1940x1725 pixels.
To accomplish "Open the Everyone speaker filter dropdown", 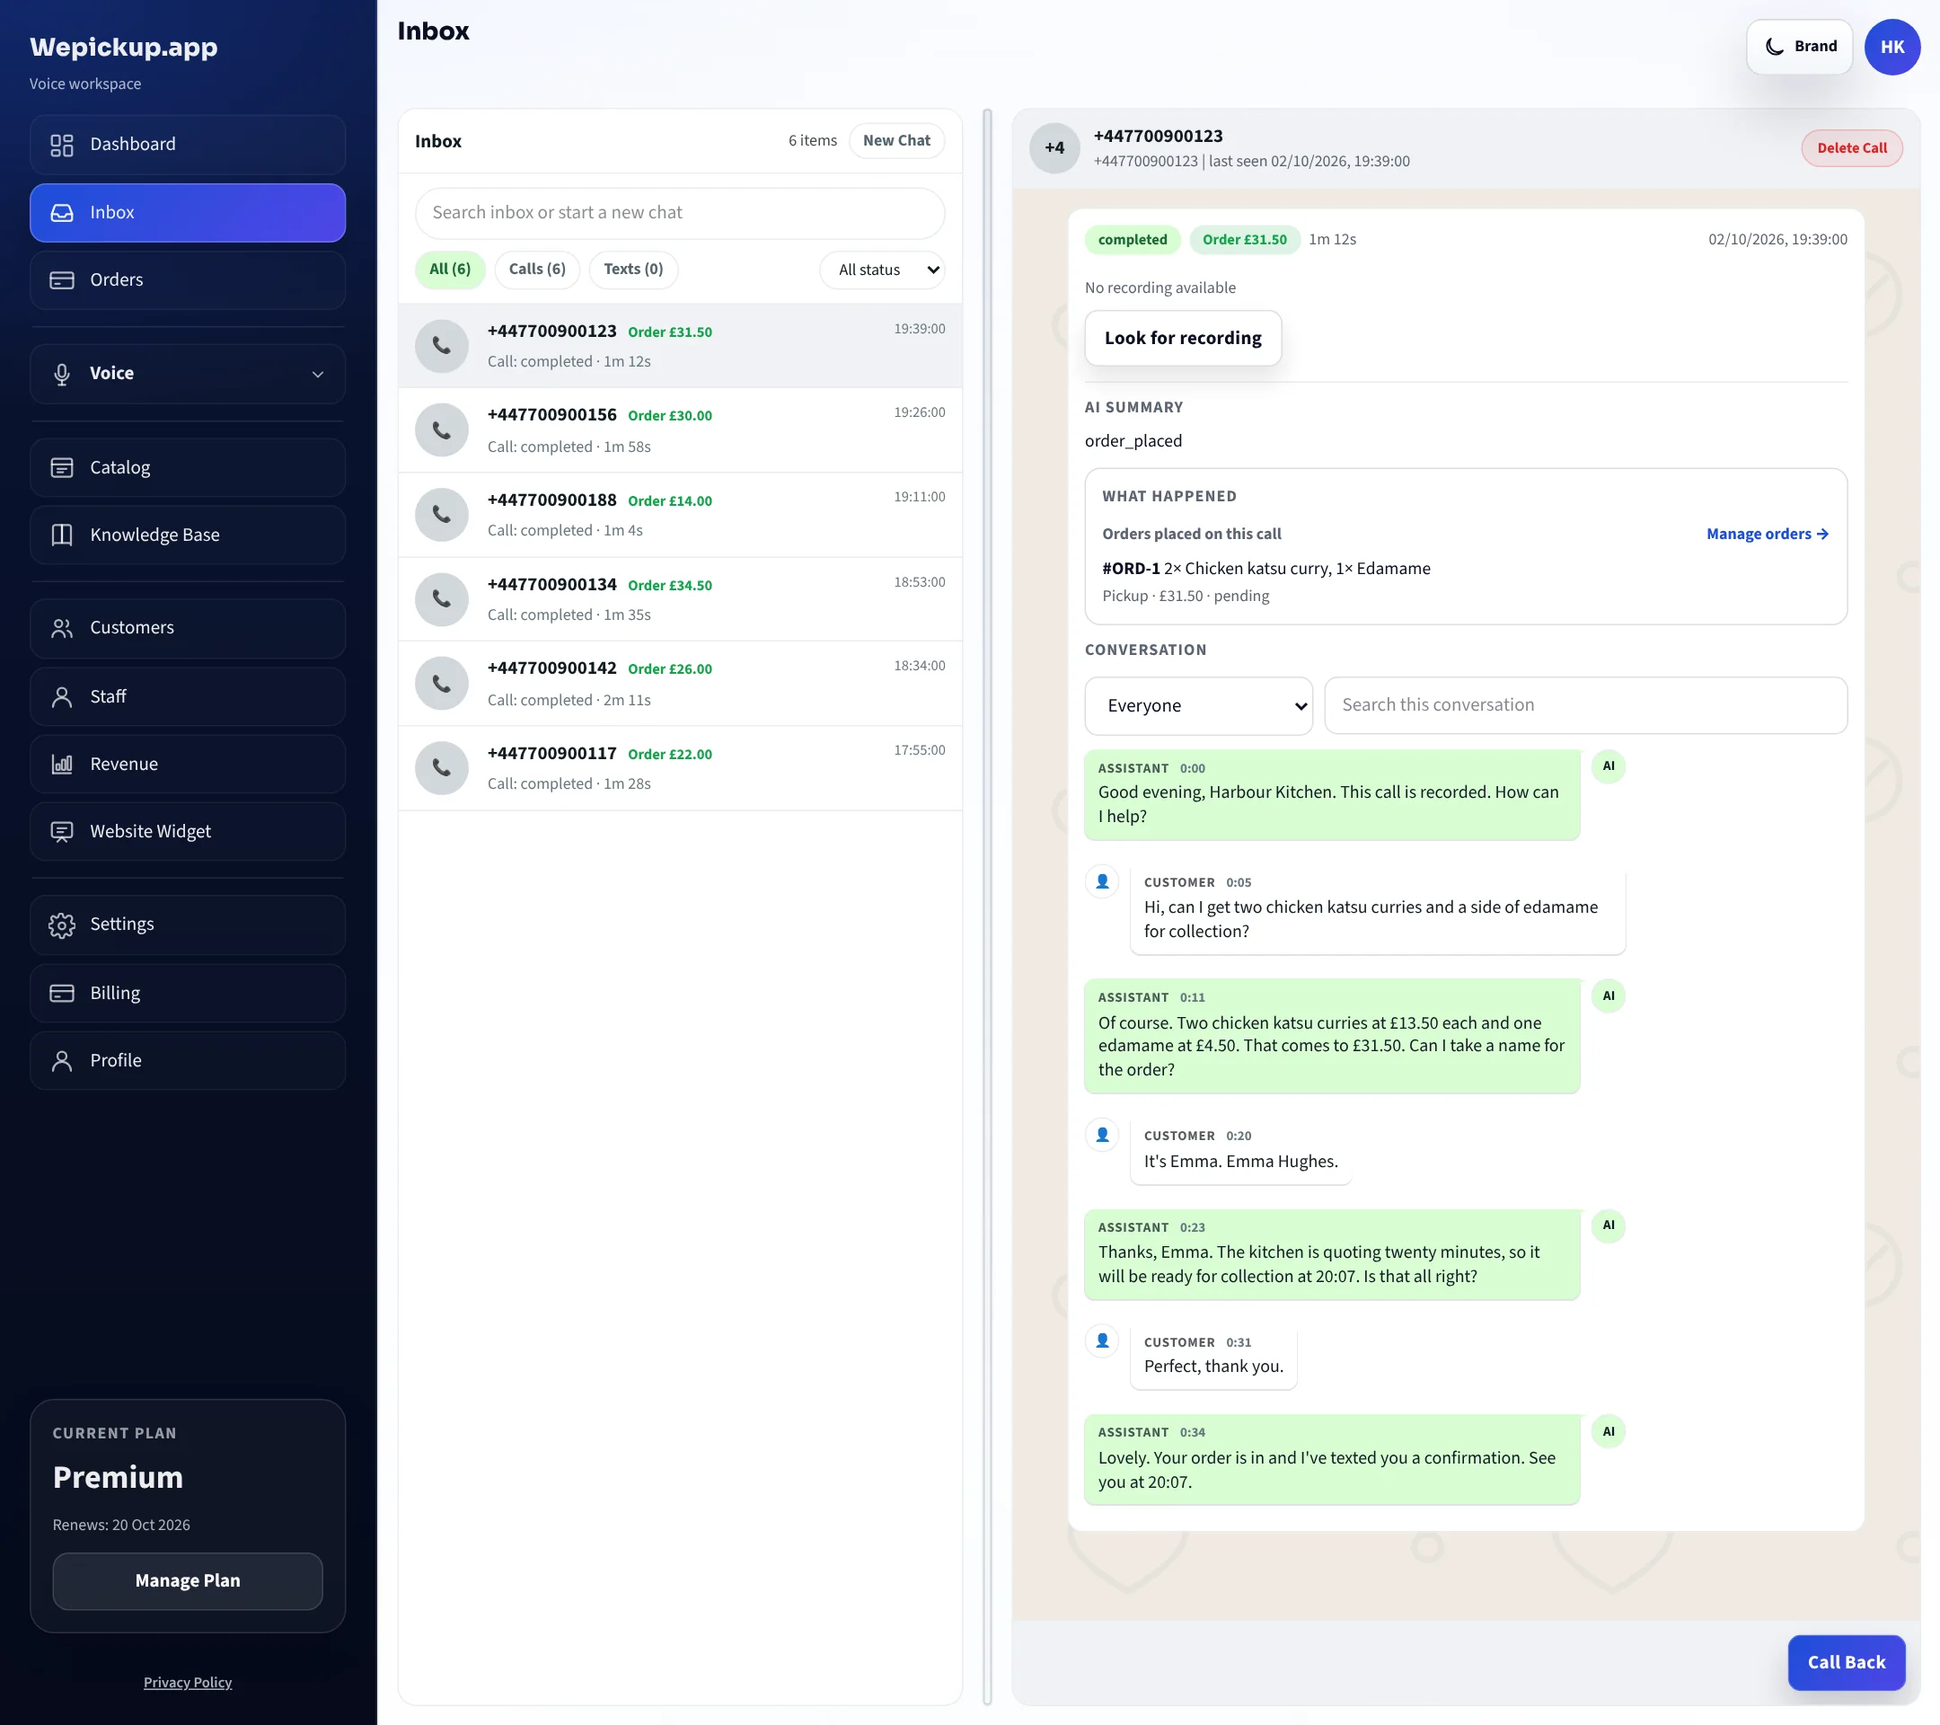I will (1199, 705).
